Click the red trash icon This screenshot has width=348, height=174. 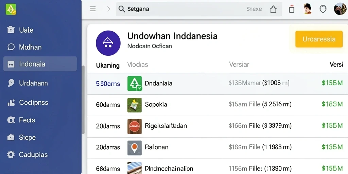pos(291,9)
